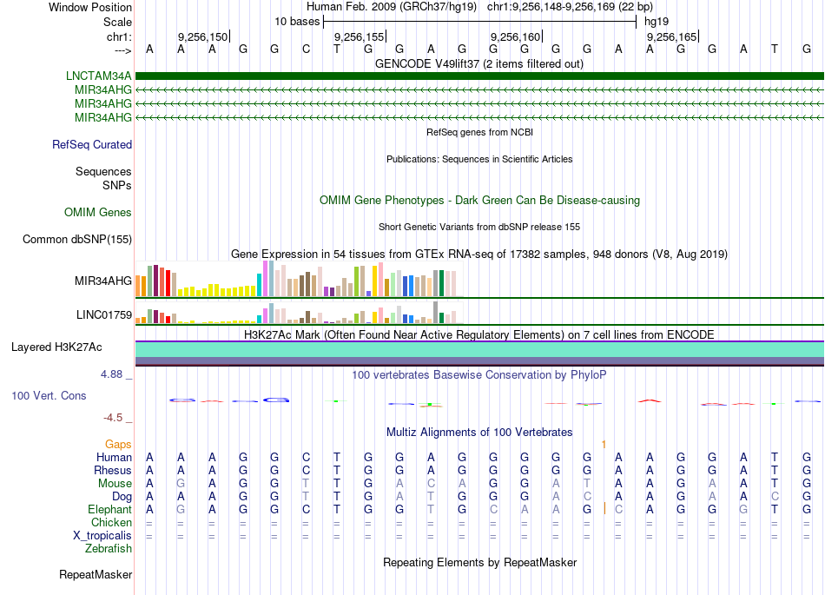Click the C base in the ruler sequence
The width and height of the screenshot is (825, 595).
pos(307,50)
